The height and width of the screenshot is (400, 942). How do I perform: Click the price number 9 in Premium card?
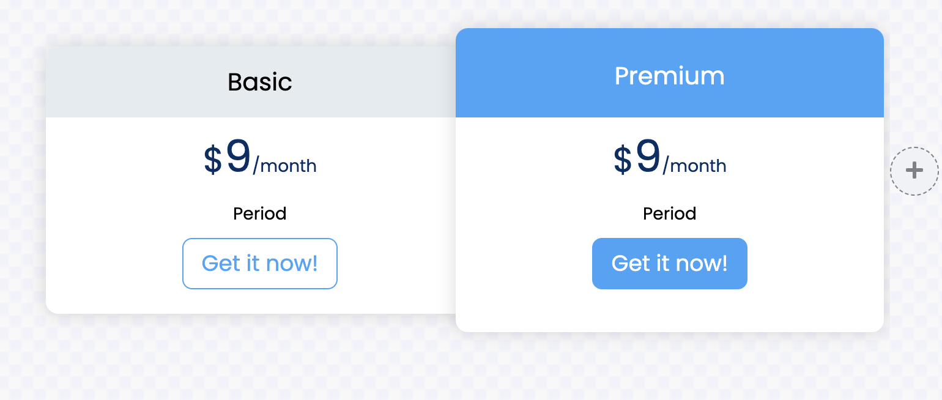coord(648,157)
